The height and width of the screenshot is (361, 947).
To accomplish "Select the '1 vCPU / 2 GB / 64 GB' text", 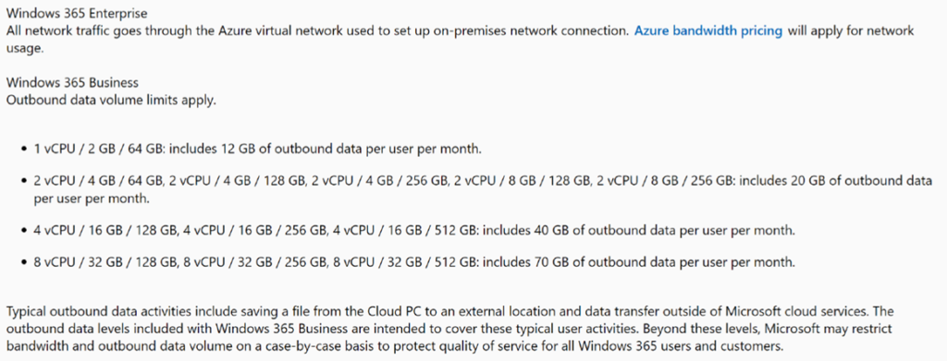I will pos(99,149).
